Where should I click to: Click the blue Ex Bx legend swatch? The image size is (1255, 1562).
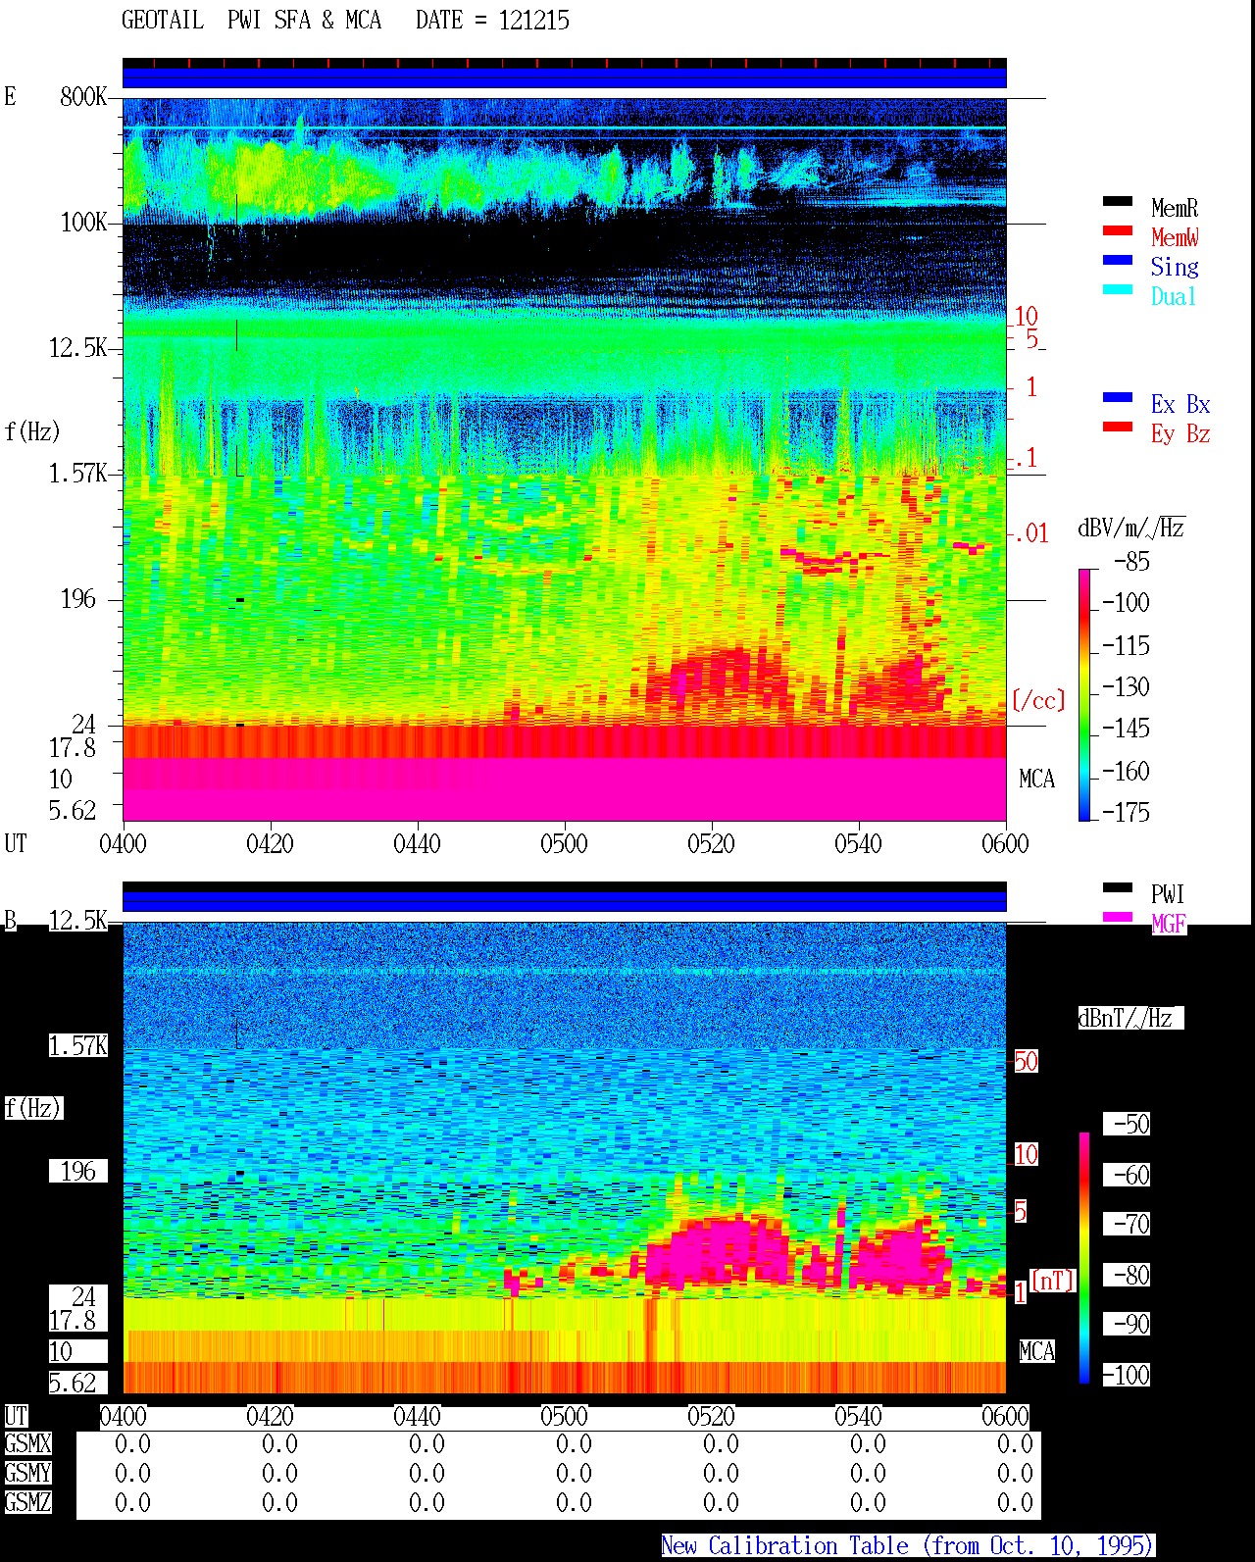click(x=1118, y=398)
